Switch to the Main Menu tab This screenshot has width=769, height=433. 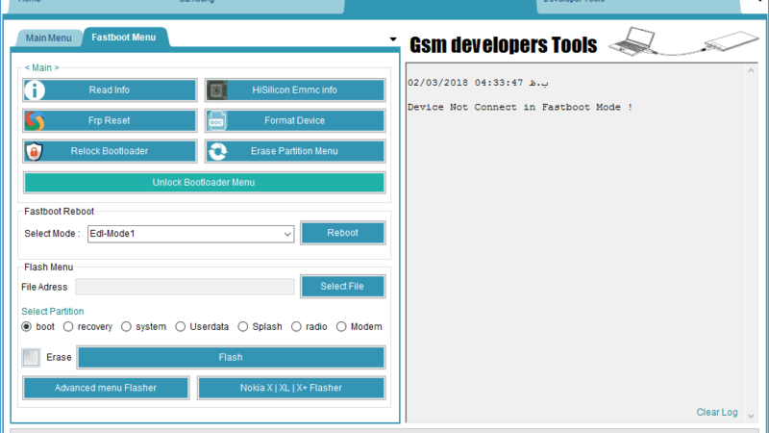pyautogui.click(x=49, y=38)
